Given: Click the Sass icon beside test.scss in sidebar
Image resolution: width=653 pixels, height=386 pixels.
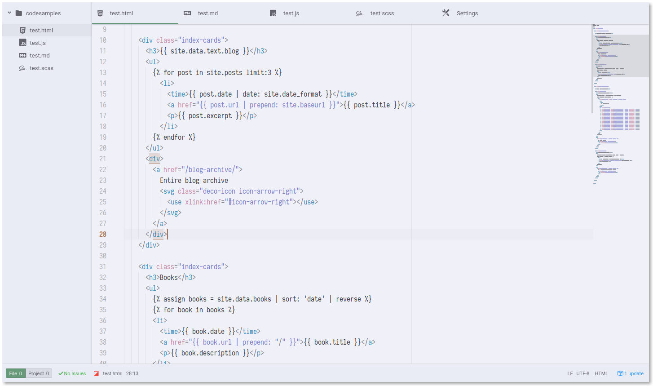Looking at the screenshot, I should 22,68.
